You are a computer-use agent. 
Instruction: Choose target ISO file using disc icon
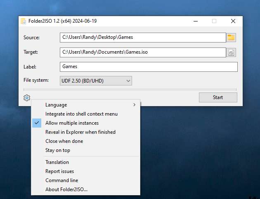pyautogui.click(x=231, y=52)
